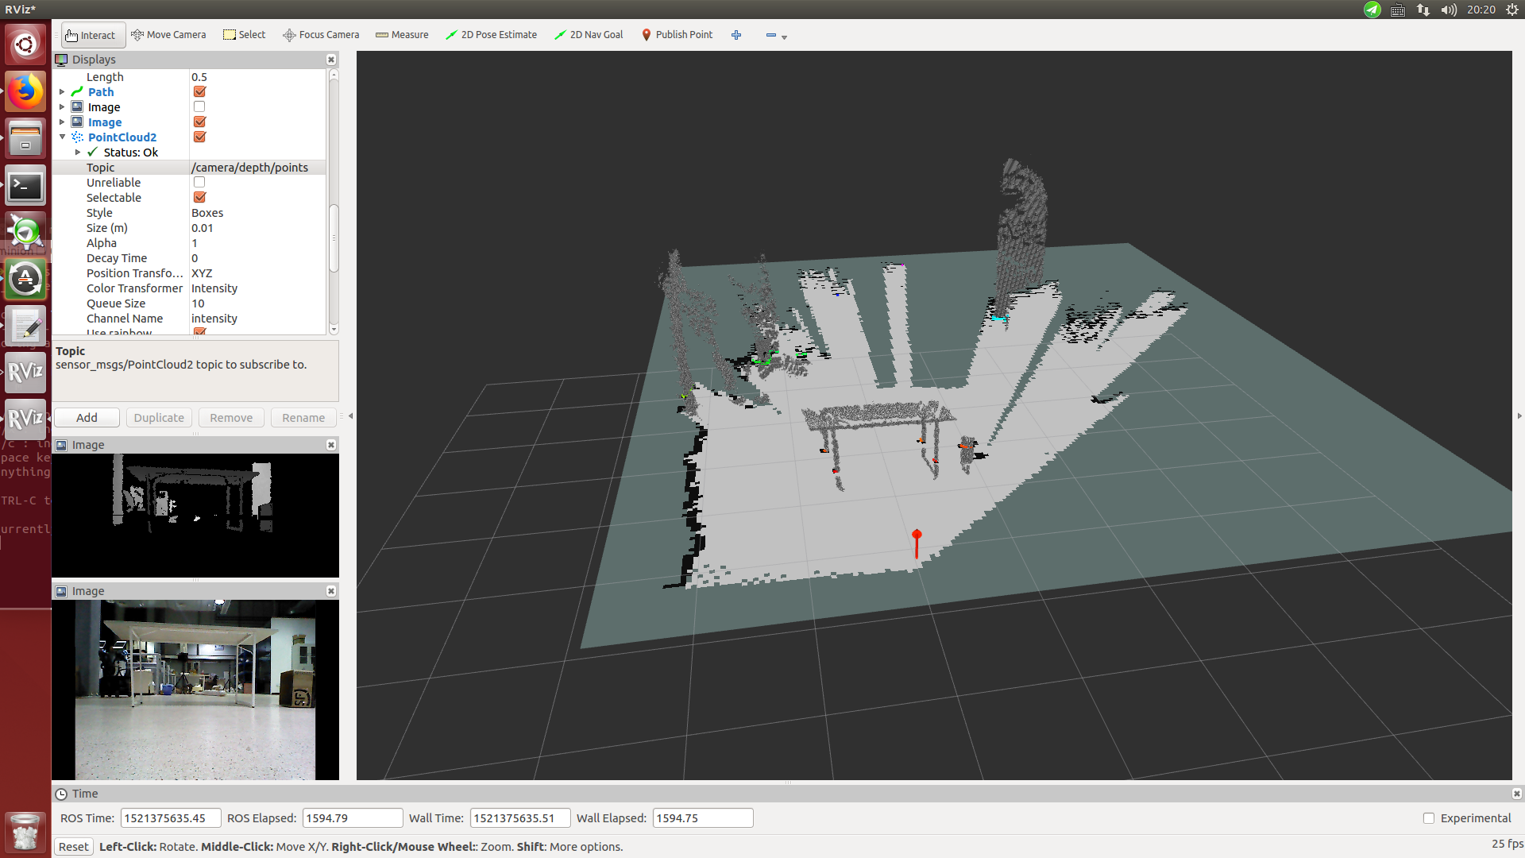Image resolution: width=1525 pixels, height=858 pixels.
Task: Choose the Focus Camera tool
Action: point(321,35)
